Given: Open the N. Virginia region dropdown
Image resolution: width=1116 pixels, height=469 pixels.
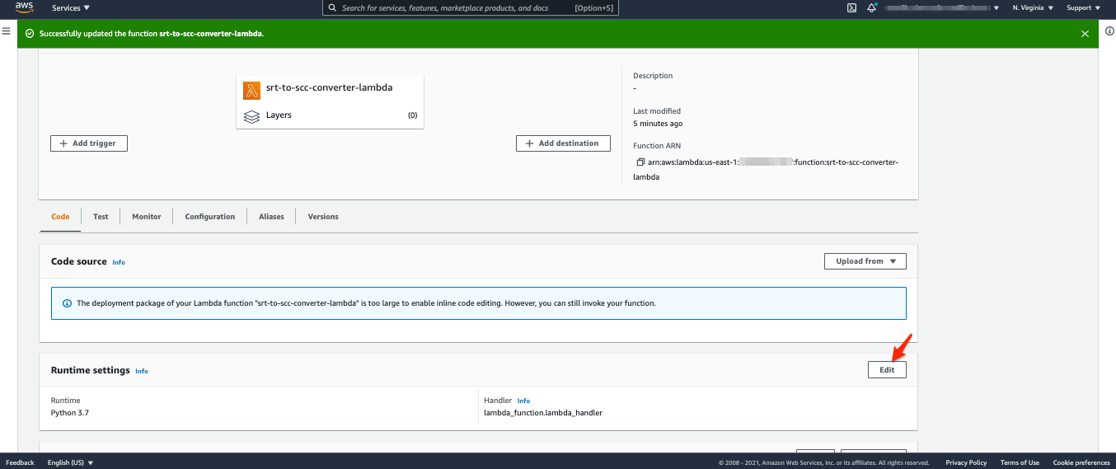Looking at the screenshot, I should pos(1032,7).
